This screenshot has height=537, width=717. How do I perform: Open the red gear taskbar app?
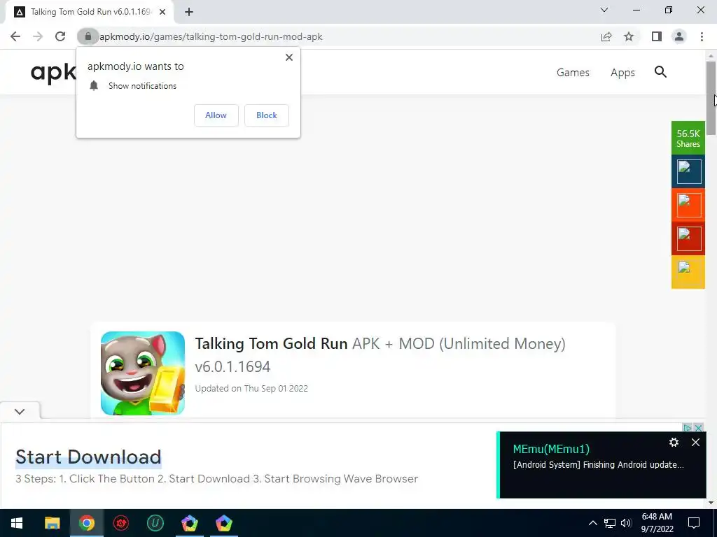point(120,523)
